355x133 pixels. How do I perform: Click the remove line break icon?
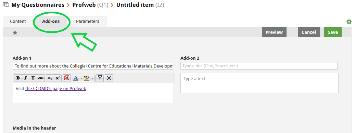click(x=67, y=78)
